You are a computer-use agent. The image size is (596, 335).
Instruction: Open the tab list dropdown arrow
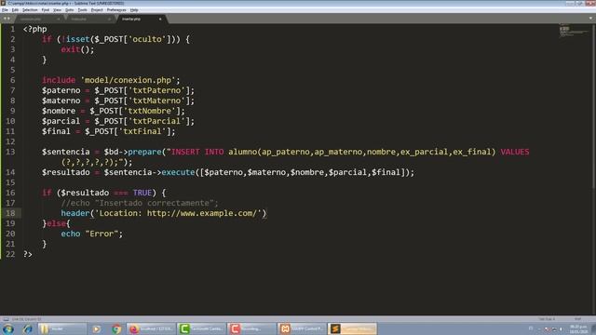coord(590,19)
